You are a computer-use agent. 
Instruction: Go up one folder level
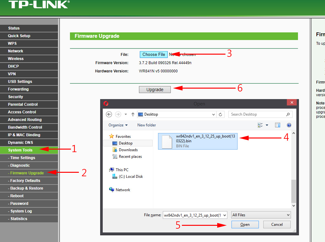[133, 114]
